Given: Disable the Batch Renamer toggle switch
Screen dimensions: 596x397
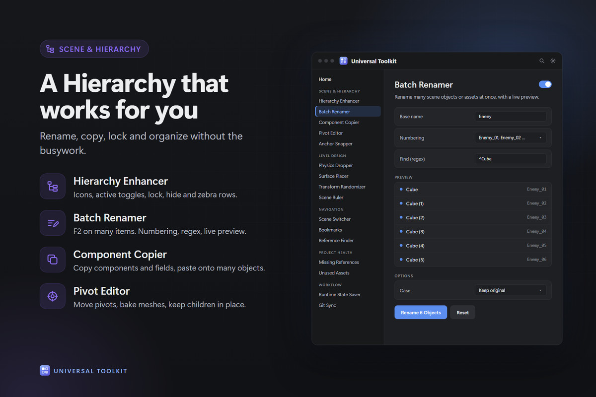Looking at the screenshot, I should click(x=545, y=84).
